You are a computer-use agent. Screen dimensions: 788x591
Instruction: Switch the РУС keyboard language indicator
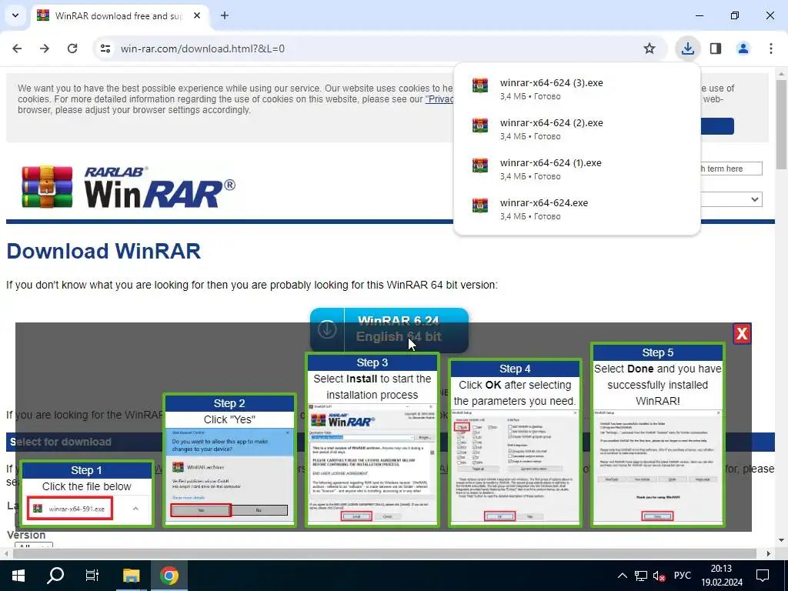point(682,576)
